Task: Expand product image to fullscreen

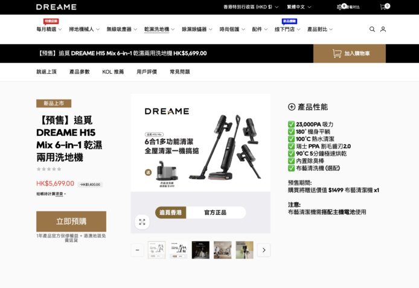Action: point(142,222)
